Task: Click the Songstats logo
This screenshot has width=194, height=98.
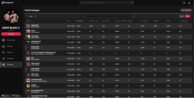Action: 8,3
